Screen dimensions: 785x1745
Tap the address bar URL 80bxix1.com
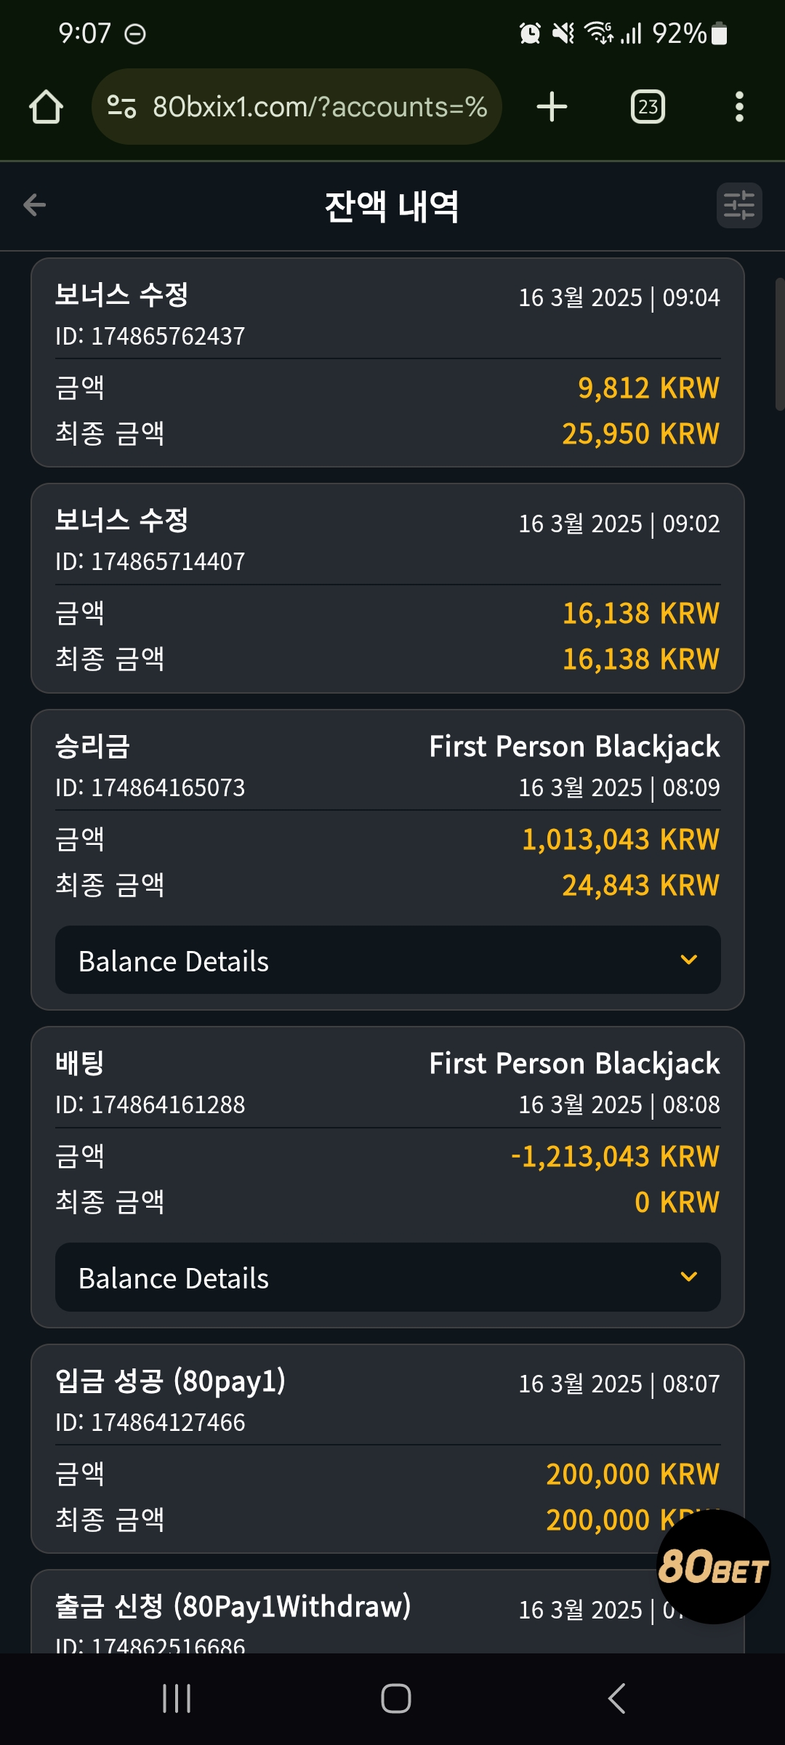coord(319,107)
